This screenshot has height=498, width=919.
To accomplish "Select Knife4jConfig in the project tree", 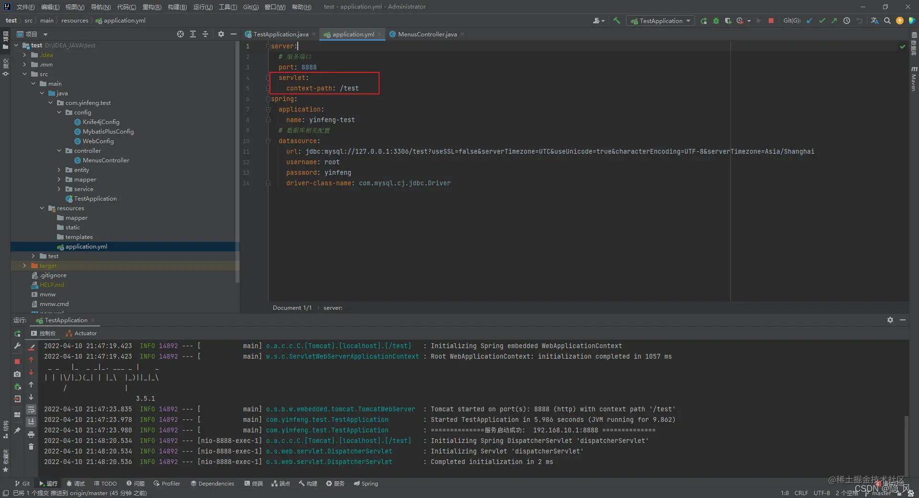I will point(101,122).
